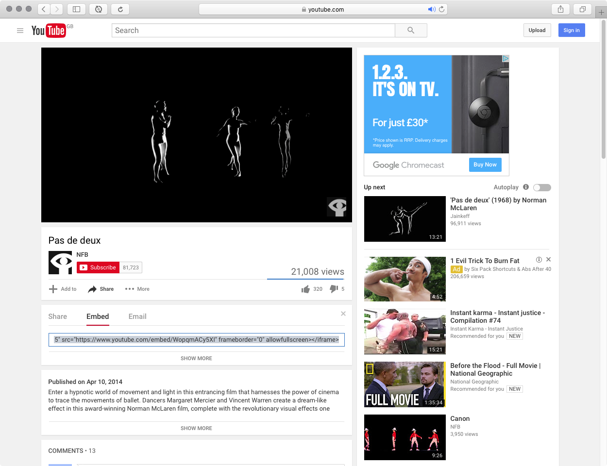Mute the tab audio speaker icon
The height and width of the screenshot is (466, 607).
pyautogui.click(x=431, y=9)
